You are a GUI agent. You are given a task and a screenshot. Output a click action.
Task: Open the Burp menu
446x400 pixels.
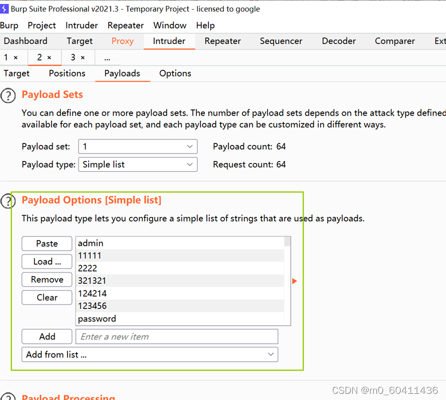(9, 25)
